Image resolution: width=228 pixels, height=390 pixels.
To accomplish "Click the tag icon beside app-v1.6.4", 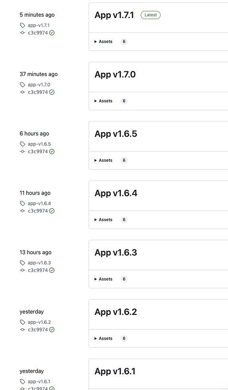I will click(23, 203).
